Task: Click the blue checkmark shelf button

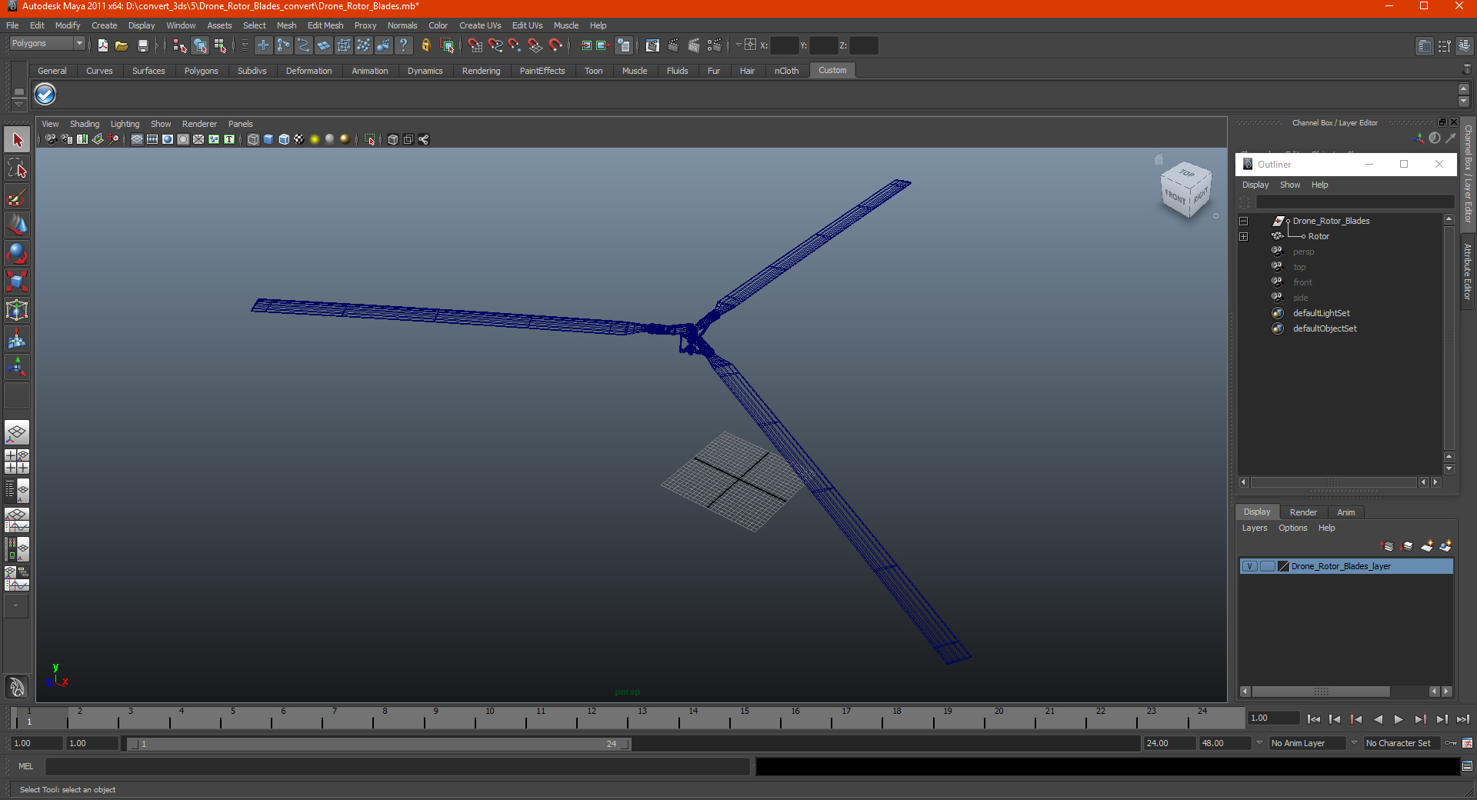Action: tap(45, 95)
